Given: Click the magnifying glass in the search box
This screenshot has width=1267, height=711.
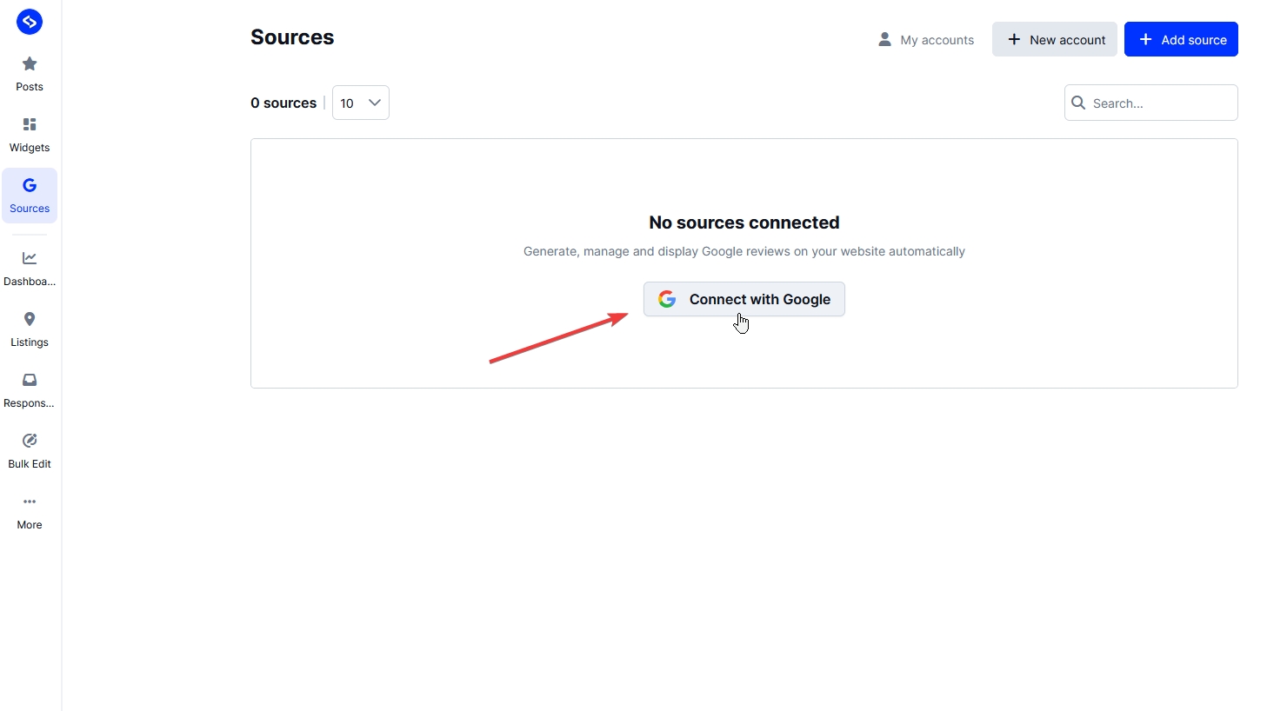Looking at the screenshot, I should [1079, 103].
